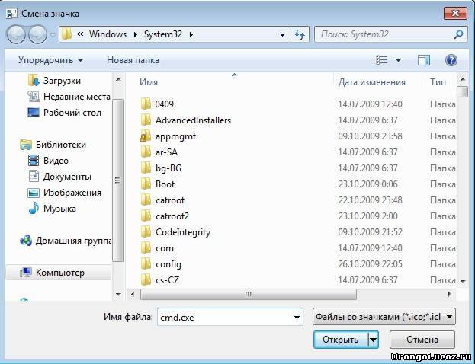Open the Упорядочить menu
Viewport: 475px width, 364px height.
pyautogui.click(x=50, y=60)
